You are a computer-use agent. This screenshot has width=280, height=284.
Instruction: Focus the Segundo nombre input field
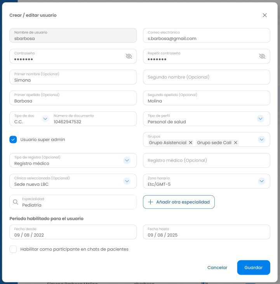click(x=207, y=77)
